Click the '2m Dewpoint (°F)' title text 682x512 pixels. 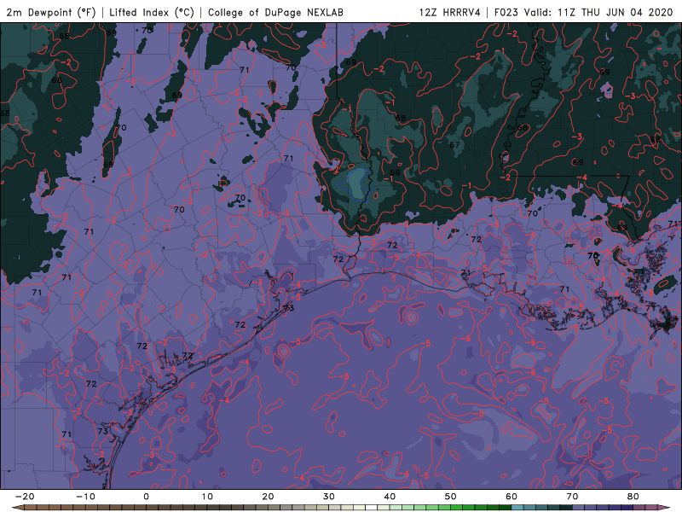click(x=51, y=13)
